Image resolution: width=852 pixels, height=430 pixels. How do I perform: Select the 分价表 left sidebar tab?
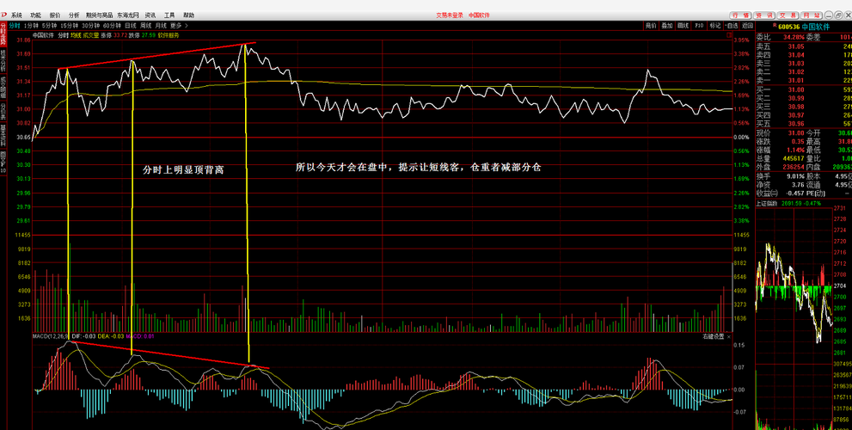[x=3, y=111]
